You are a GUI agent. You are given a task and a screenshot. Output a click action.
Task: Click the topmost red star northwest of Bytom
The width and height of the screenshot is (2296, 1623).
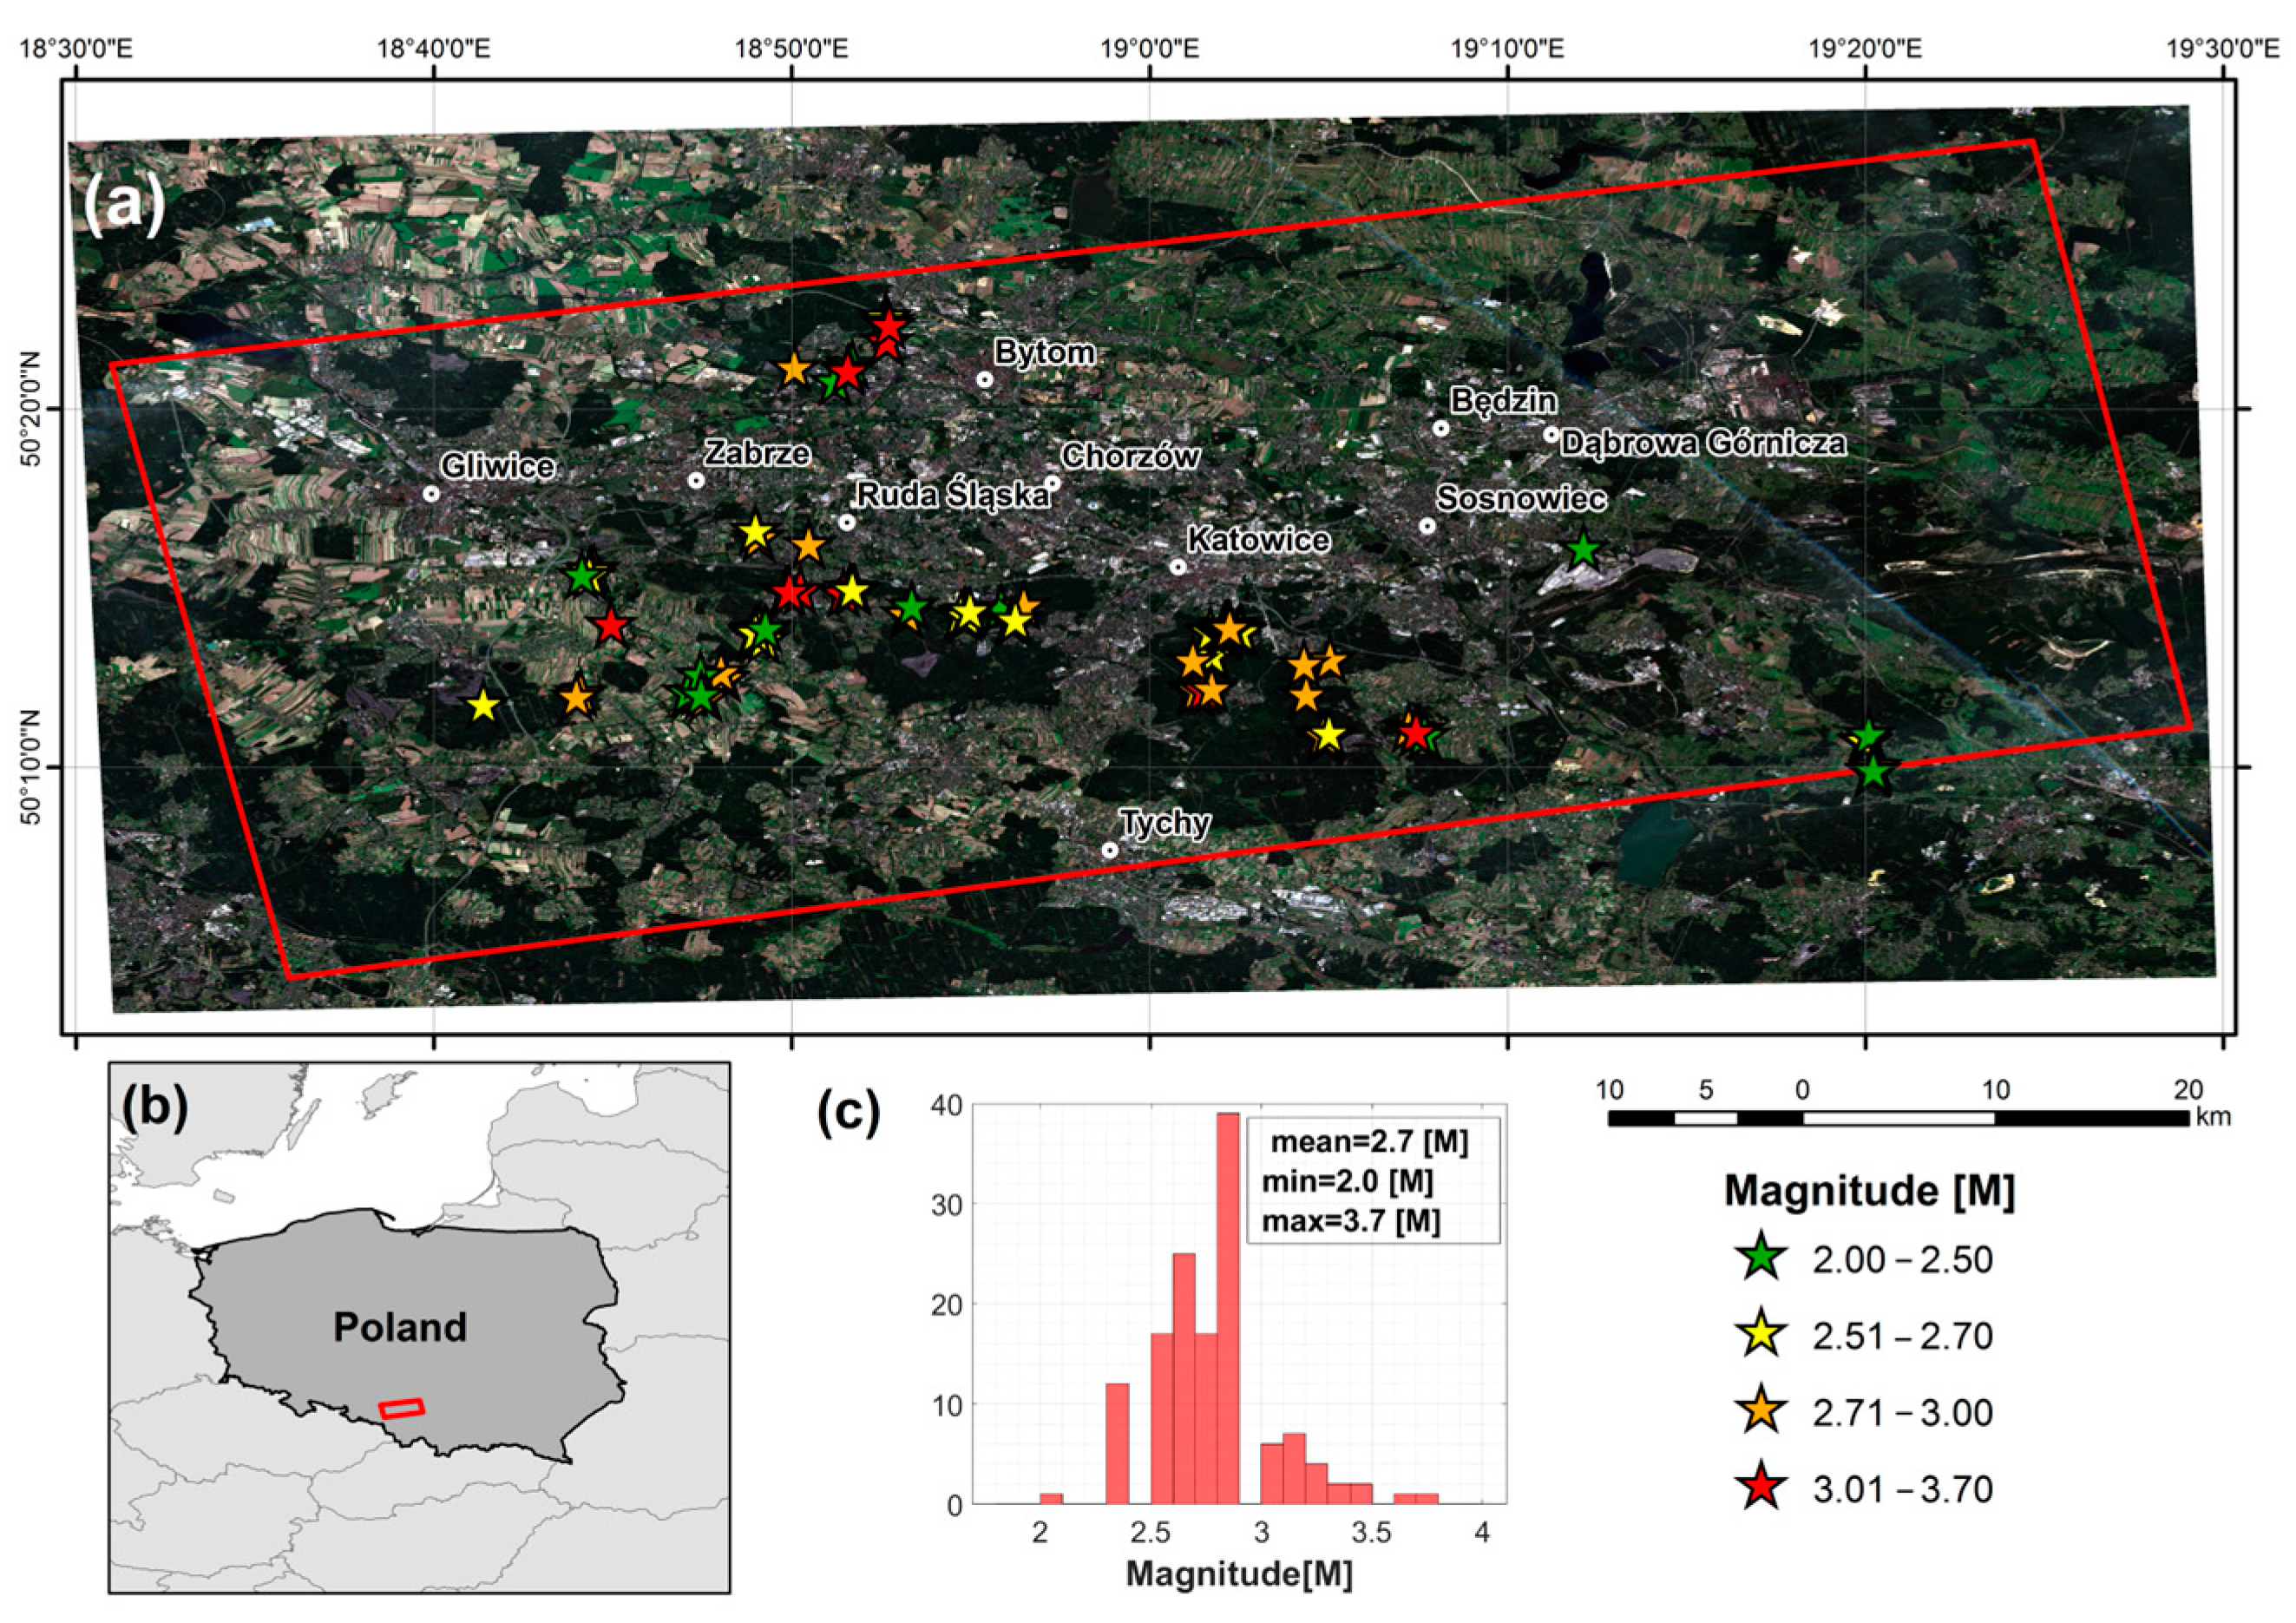(889, 326)
